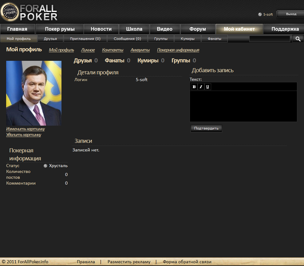This screenshot has height=266, width=304.
Task: Open the Покер румы menu tab
Action: pyautogui.click(x=60, y=29)
